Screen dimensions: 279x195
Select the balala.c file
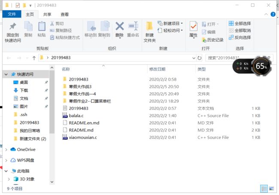tap(76, 116)
